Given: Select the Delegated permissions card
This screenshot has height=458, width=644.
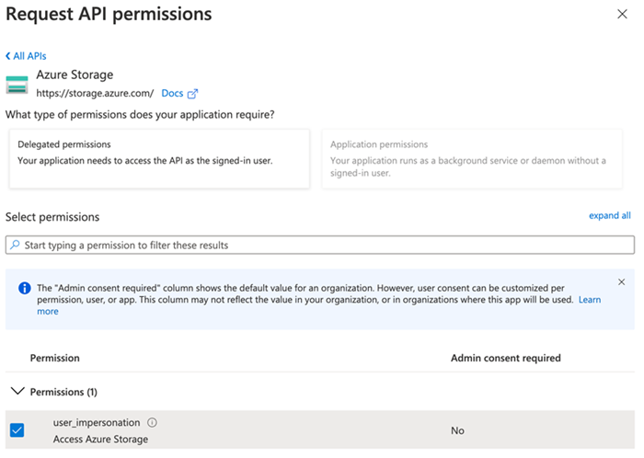Looking at the screenshot, I should (157, 159).
